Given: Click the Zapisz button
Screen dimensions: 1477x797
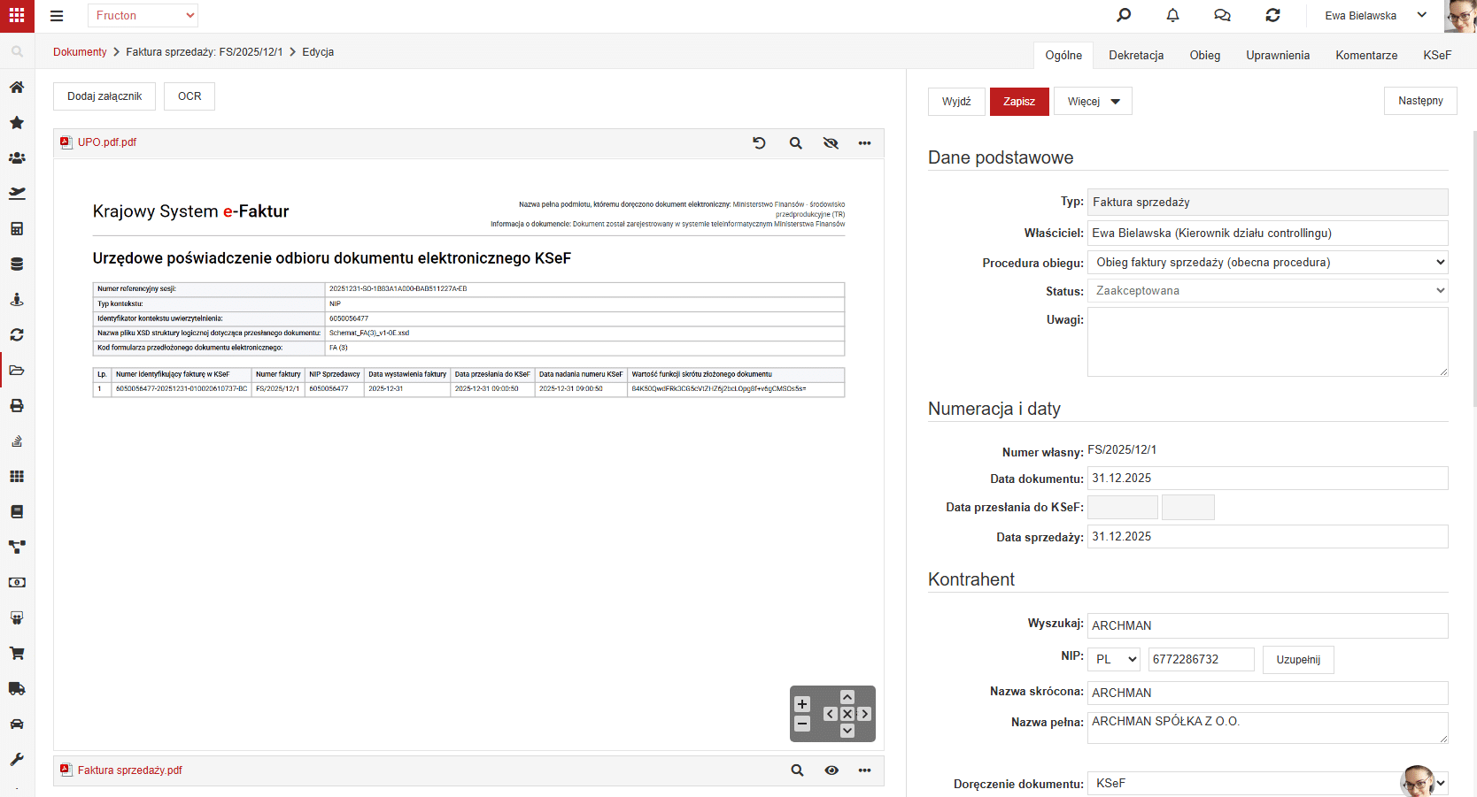Looking at the screenshot, I should coord(1019,102).
